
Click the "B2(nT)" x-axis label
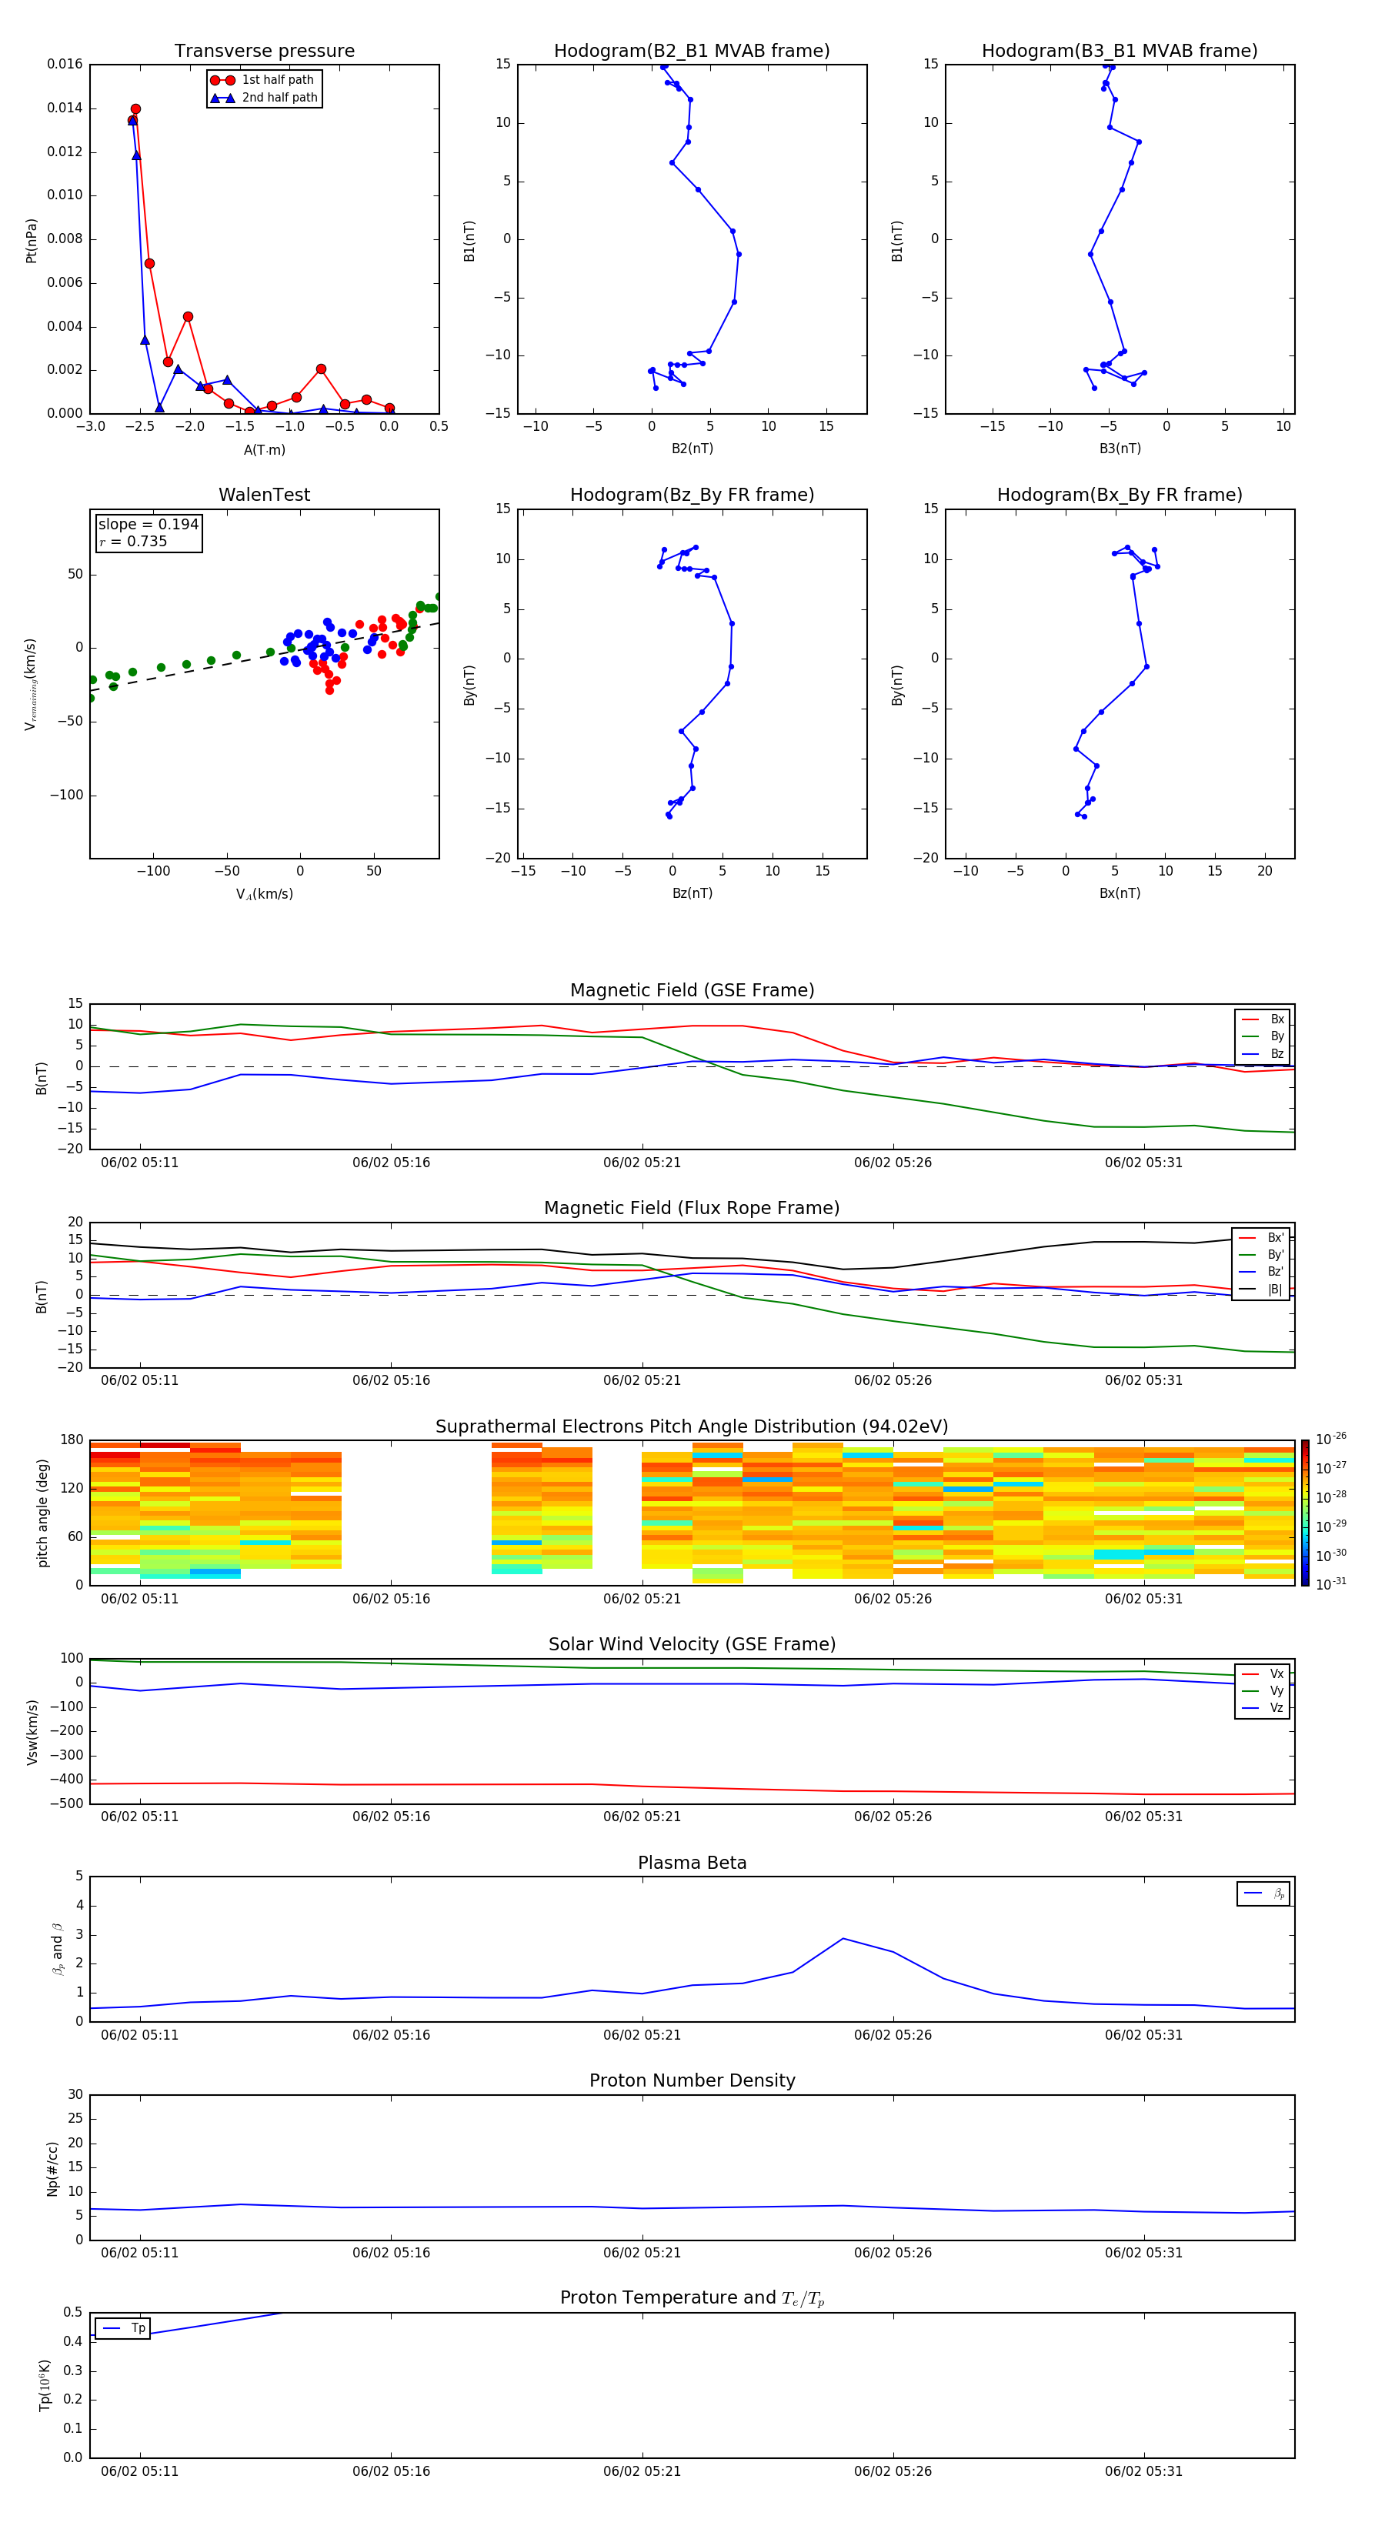pos(692,449)
